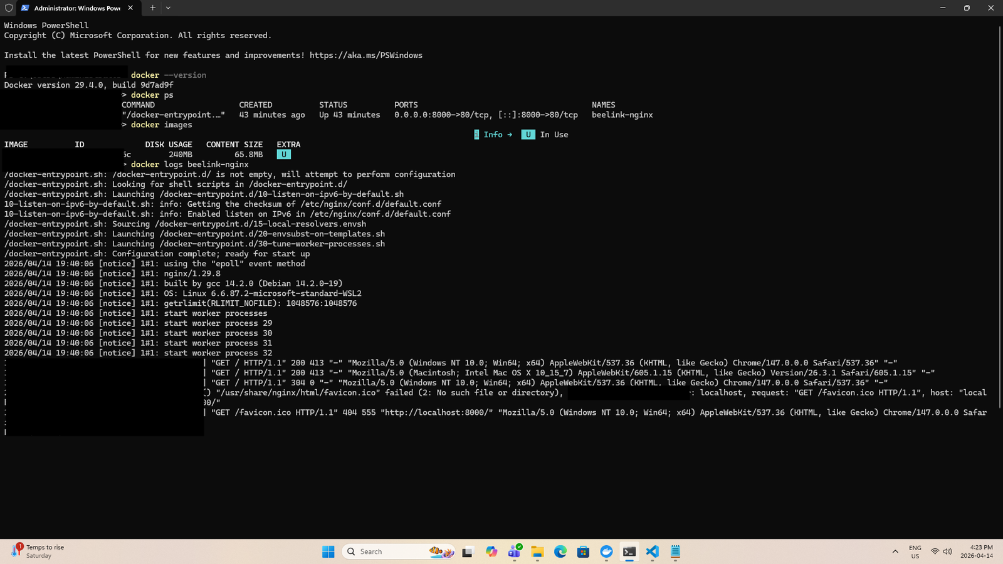Open File Explorer from the taskbar
Screen dimensions: 1003x564
537,551
